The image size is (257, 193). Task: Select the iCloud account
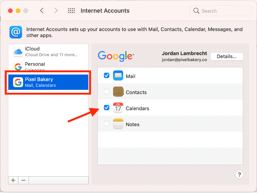tap(48, 51)
